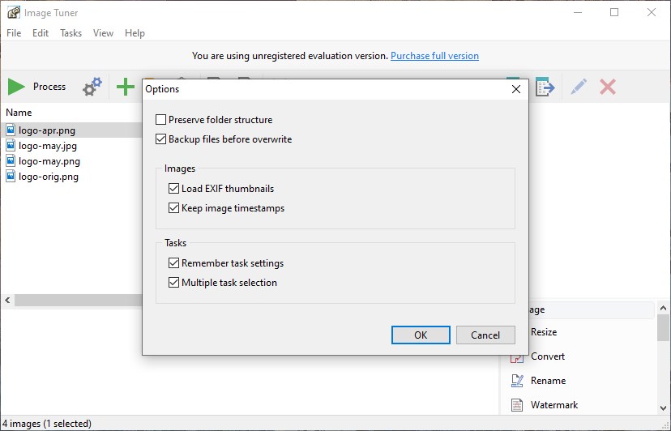Viewport: 671px width, 431px height.
Task: Click the red X remove icon
Action: click(608, 87)
